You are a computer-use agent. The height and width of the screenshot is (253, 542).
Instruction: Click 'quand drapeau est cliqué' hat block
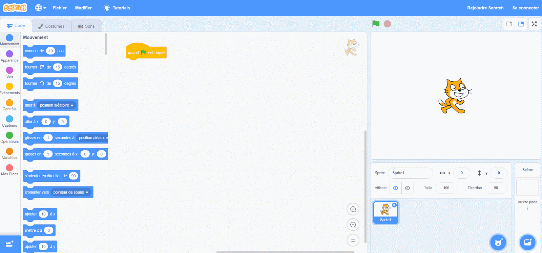(x=146, y=52)
